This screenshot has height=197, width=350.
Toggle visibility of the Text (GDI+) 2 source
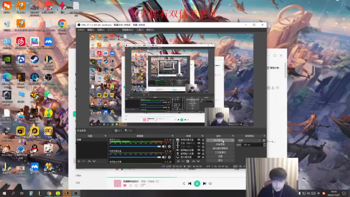tap(199, 143)
